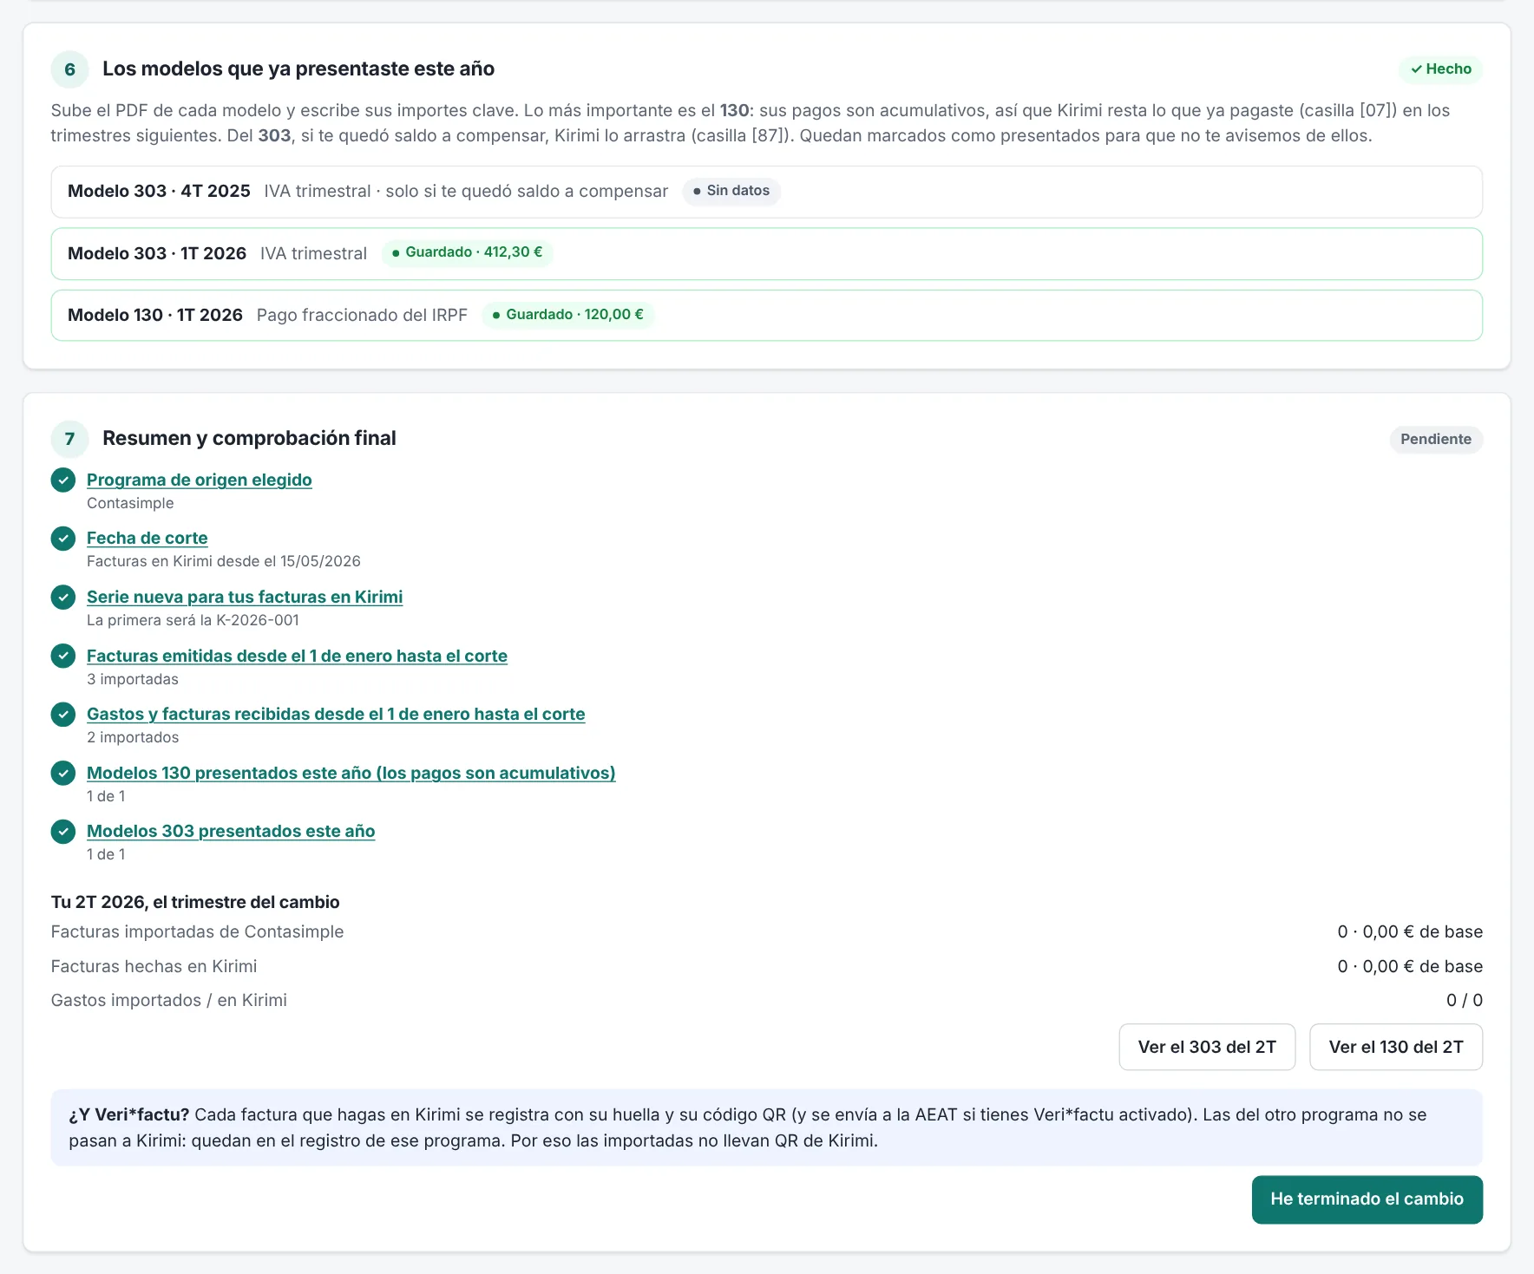
Task: Open Modelos 303 presentados este año link
Action: pyautogui.click(x=231, y=831)
